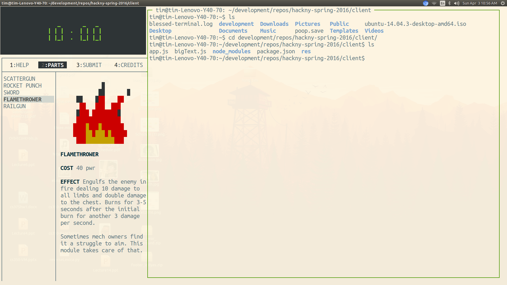This screenshot has height=285, width=507.
Task: Select SCATTERGUN in the parts list
Action: point(19,79)
